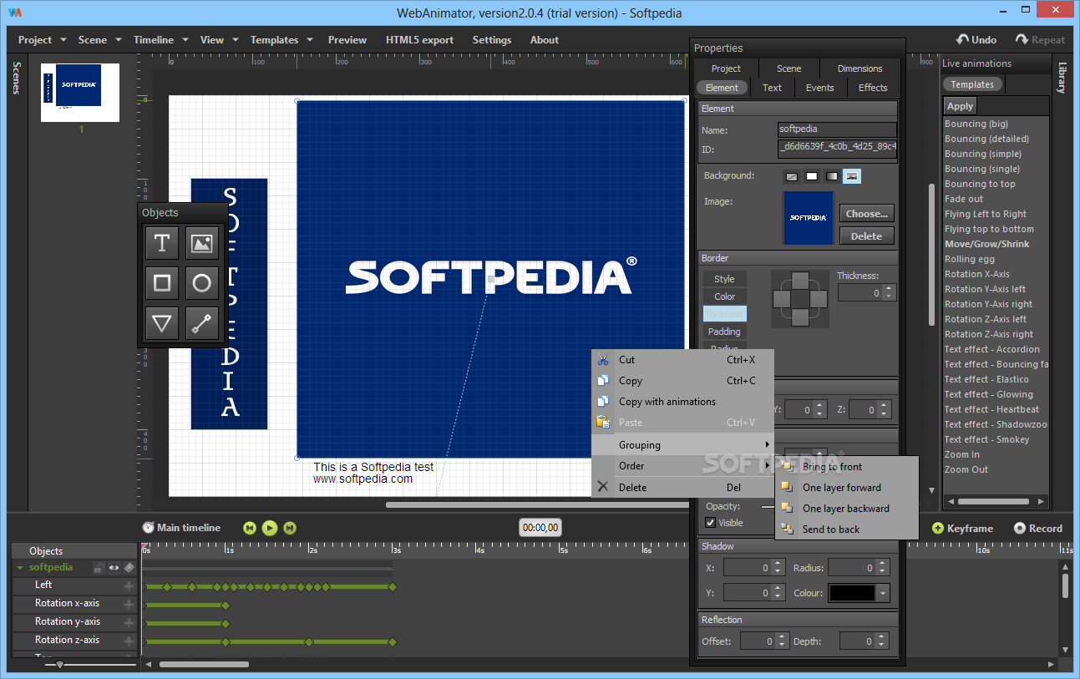The width and height of the screenshot is (1080, 679).
Task: Click the shadow Colour black swatch
Action: click(x=852, y=593)
